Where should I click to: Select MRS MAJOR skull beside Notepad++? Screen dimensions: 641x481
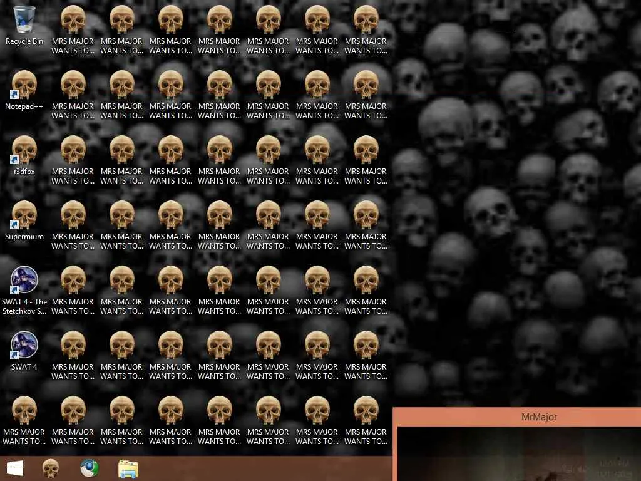[73, 95]
